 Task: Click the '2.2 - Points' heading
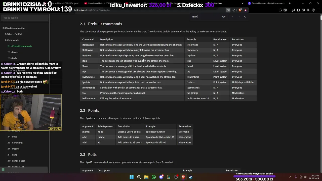89,111
